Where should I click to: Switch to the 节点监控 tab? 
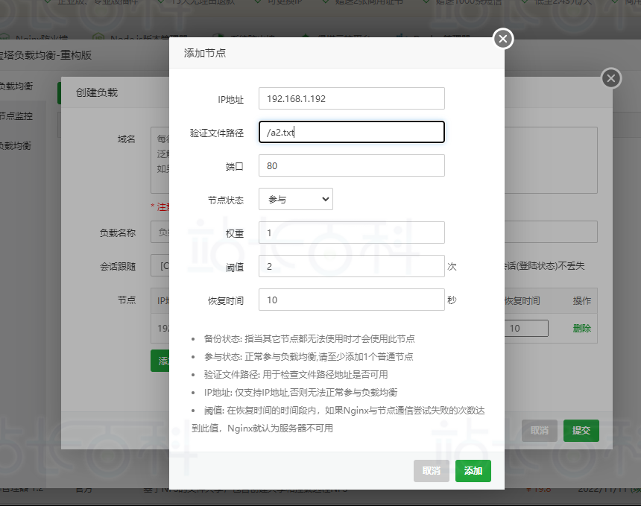point(16,116)
